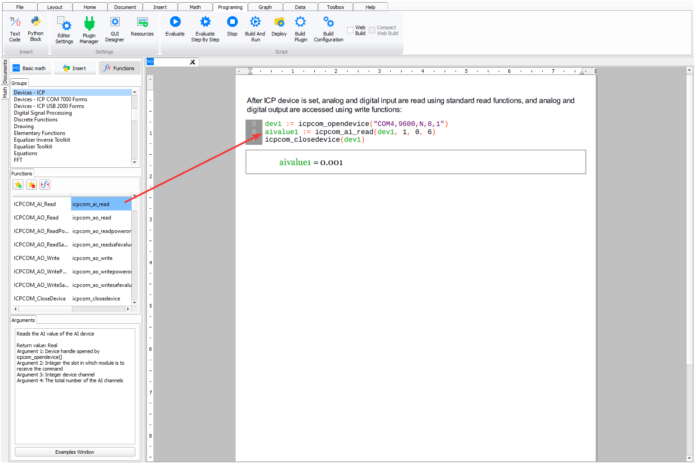Open Editor Settings
697x465 pixels.
click(x=64, y=23)
